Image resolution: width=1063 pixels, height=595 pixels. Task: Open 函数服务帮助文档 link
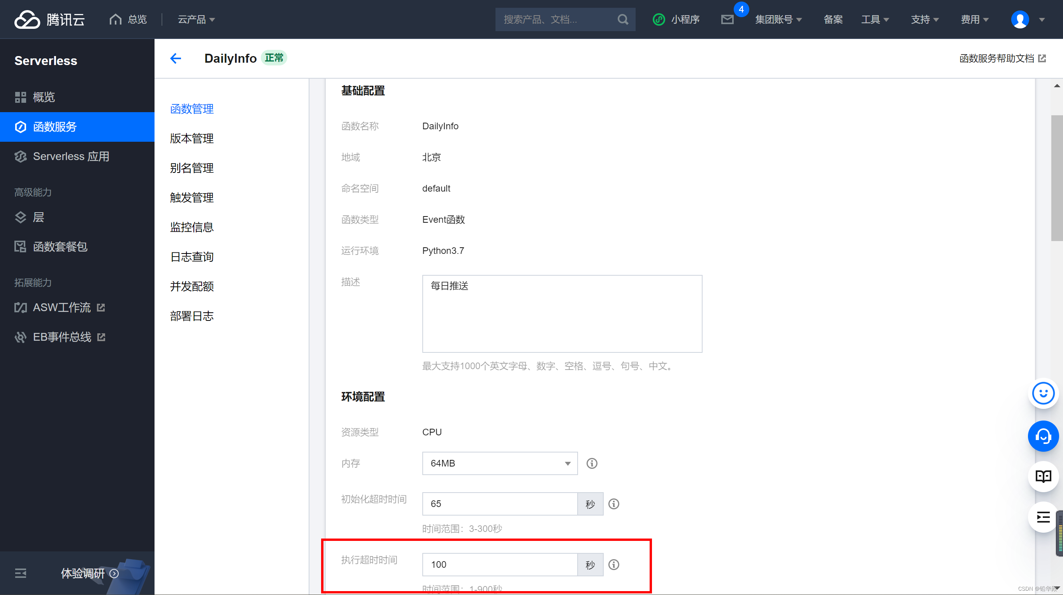(x=1002, y=58)
